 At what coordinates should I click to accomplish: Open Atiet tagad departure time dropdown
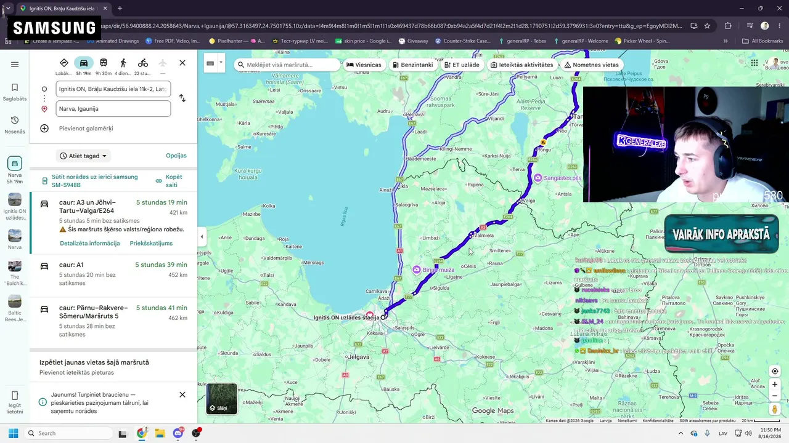pos(83,156)
